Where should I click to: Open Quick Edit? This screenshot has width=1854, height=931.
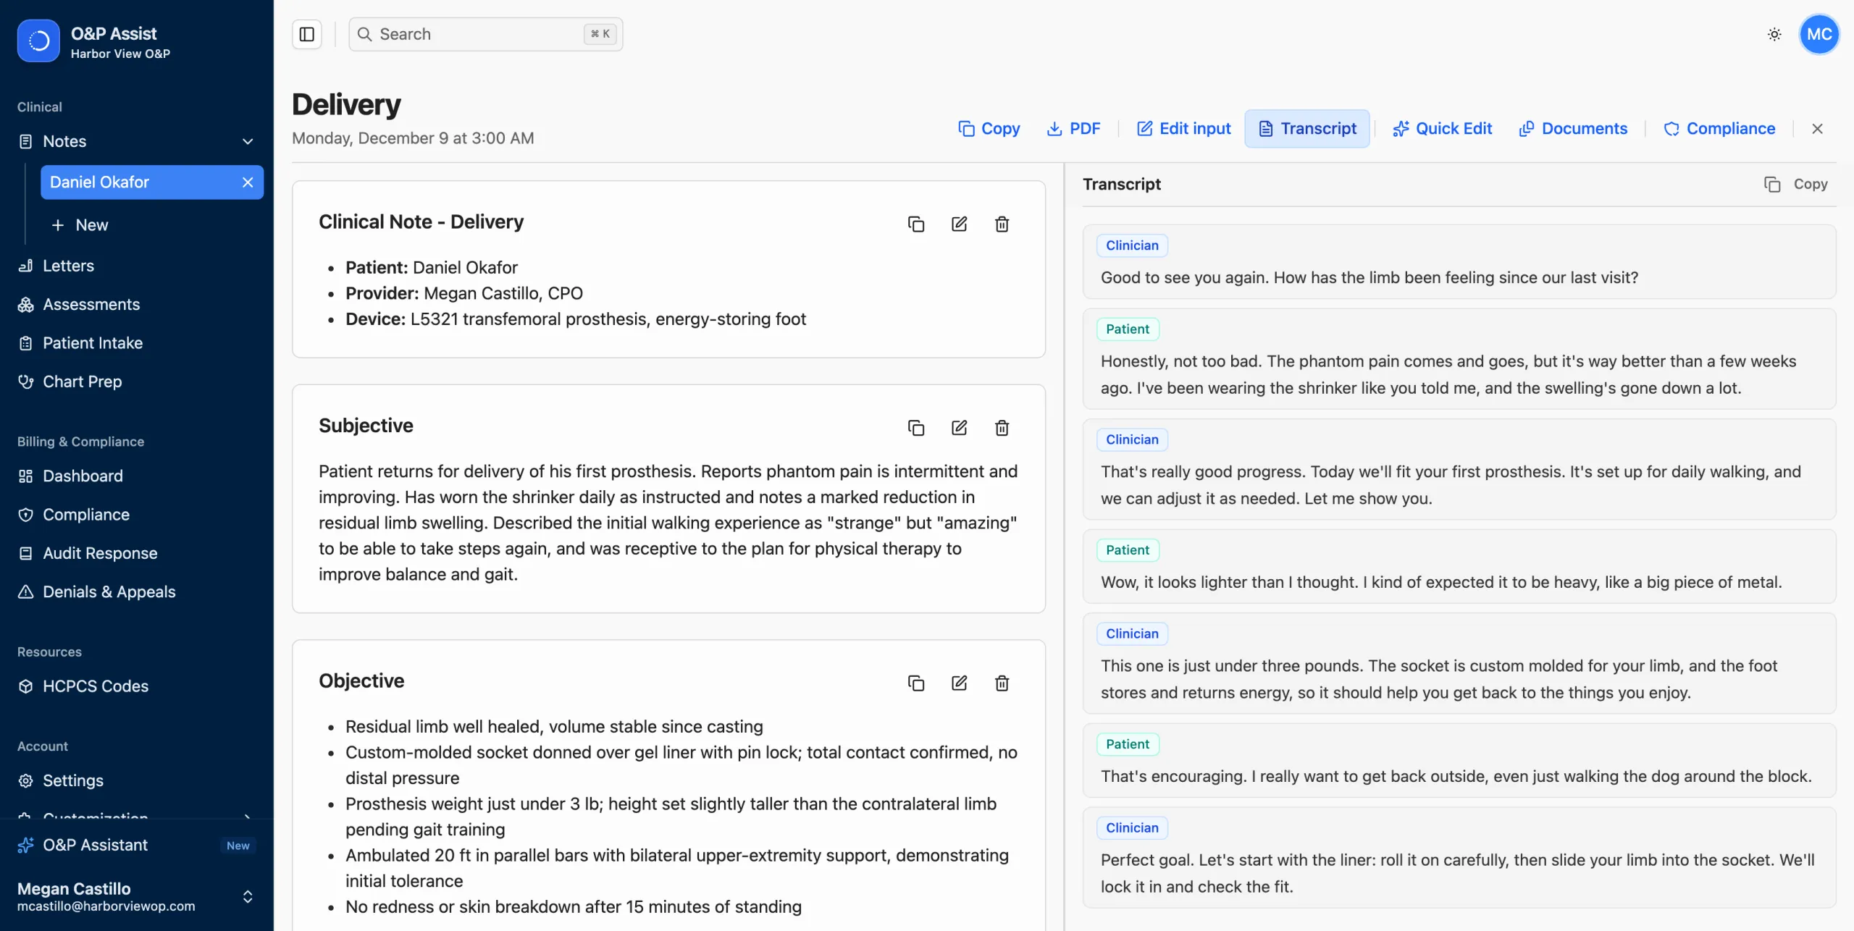(1442, 129)
